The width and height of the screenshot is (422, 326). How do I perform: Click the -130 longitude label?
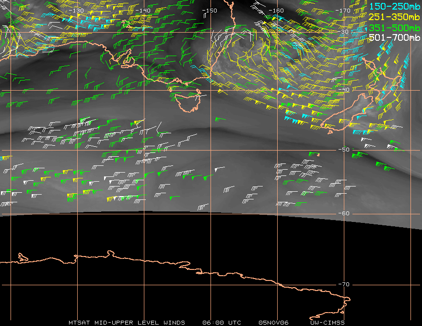76,11
